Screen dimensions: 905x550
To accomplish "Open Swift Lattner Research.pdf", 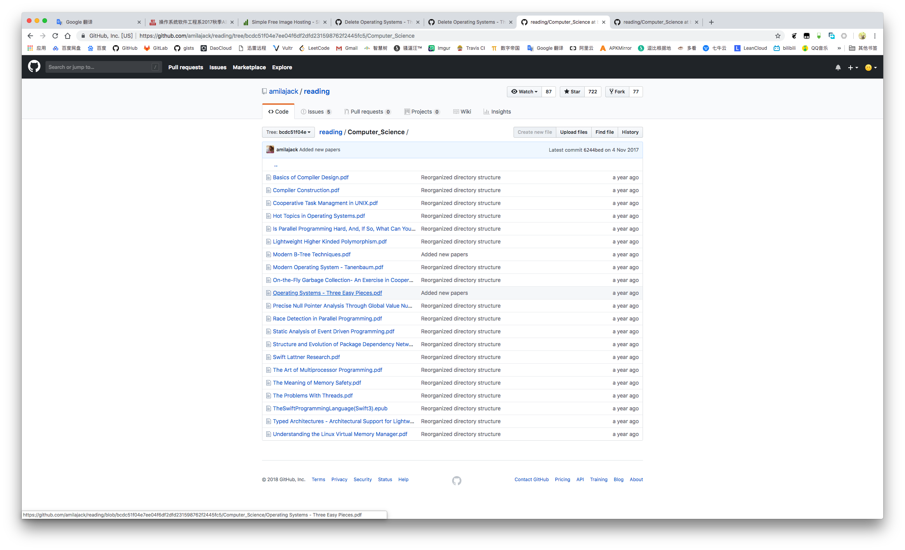I will coord(306,357).
